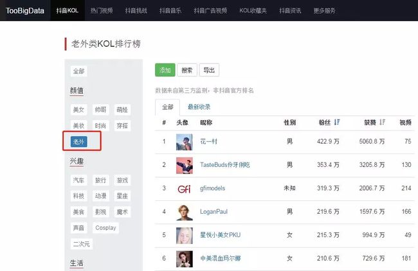418x271 pixels.
Task: Click the TooBigData site logo
Action: tap(25, 11)
